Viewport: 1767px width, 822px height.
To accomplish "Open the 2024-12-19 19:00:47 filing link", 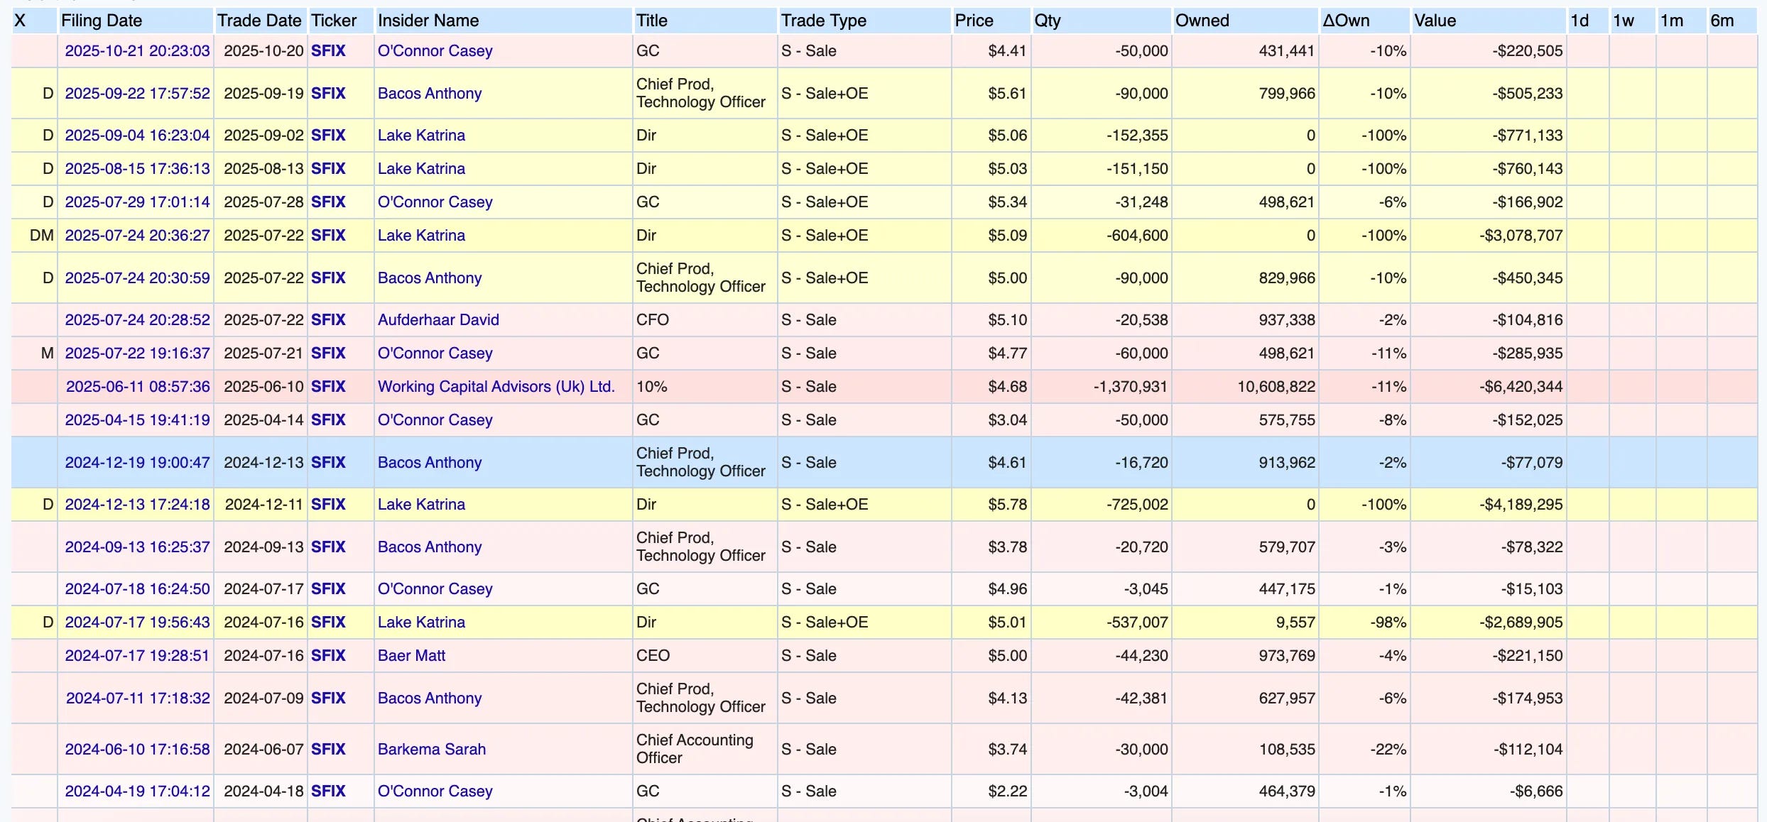I will (138, 463).
